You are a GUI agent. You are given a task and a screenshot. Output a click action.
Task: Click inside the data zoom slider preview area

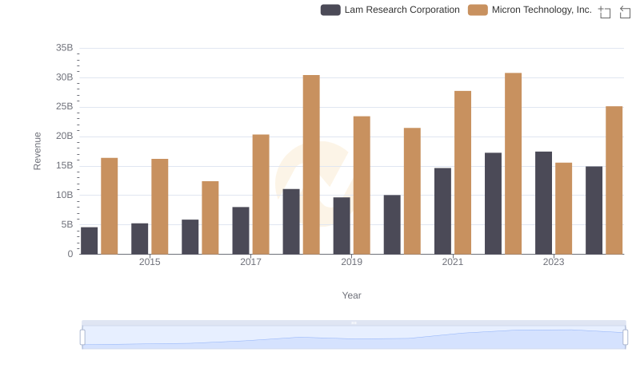[354, 338]
